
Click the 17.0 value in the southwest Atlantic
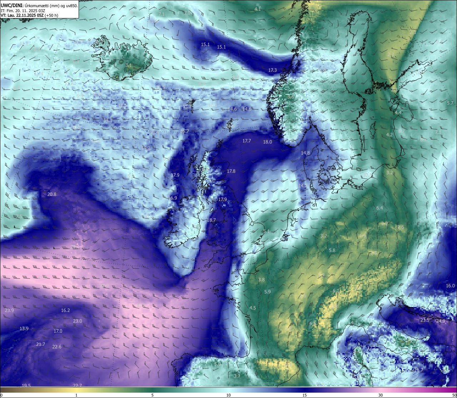pos(58,331)
